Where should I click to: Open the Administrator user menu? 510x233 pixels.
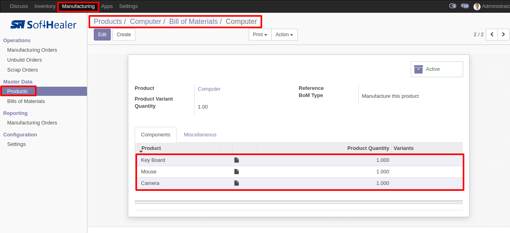[x=492, y=6]
